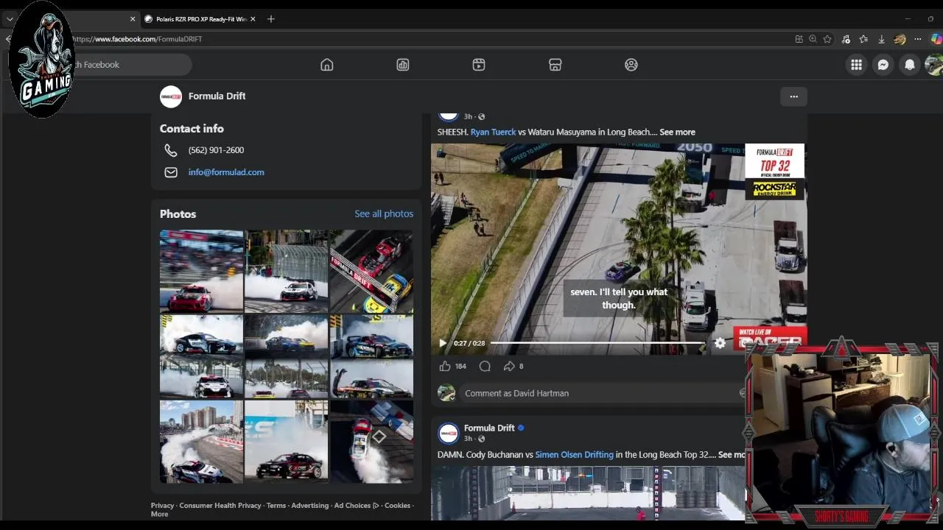The image size is (943, 530).
Task: Open the Copilot sidebar icon
Action: tap(936, 39)
